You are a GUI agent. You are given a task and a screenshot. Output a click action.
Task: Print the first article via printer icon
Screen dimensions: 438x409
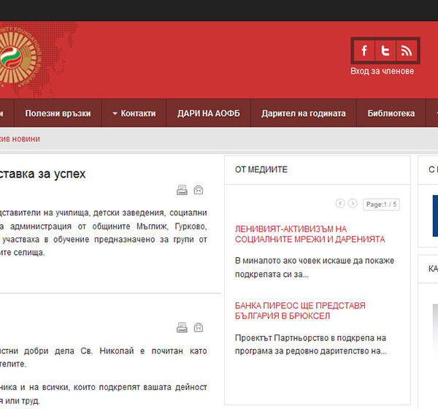tap(182, 191)
